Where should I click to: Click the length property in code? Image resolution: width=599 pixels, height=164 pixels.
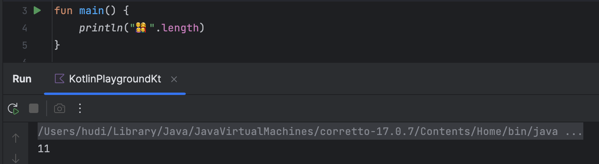(180, 28)
